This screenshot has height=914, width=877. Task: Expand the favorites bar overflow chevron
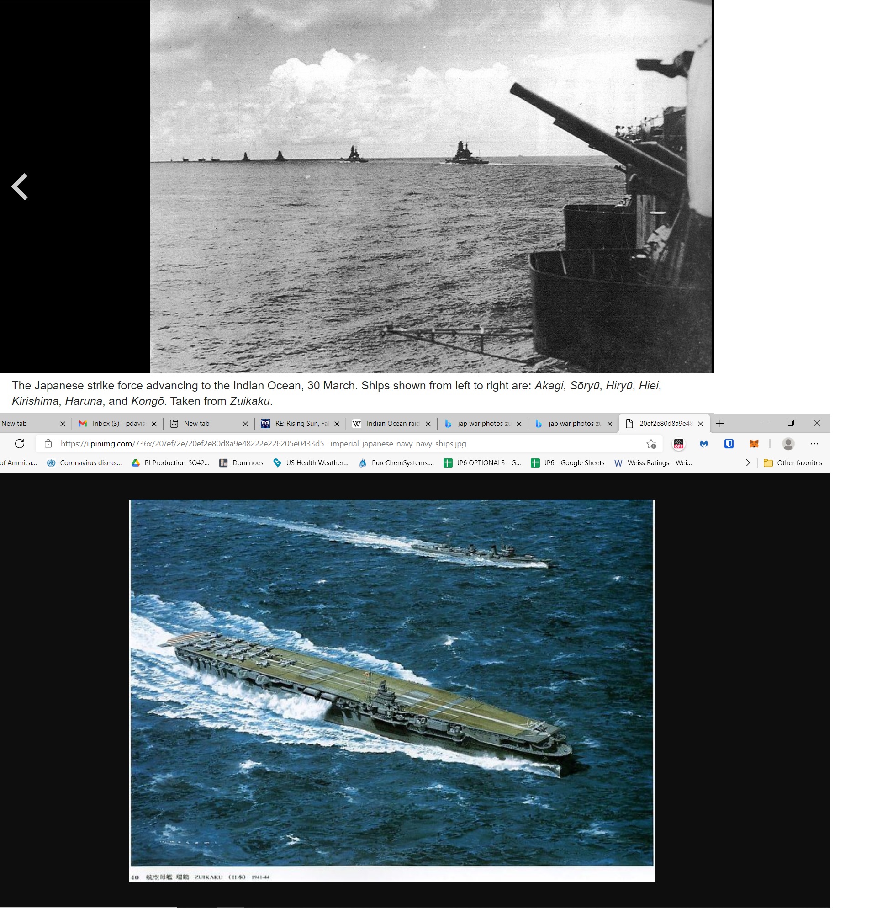pos(748,462)
